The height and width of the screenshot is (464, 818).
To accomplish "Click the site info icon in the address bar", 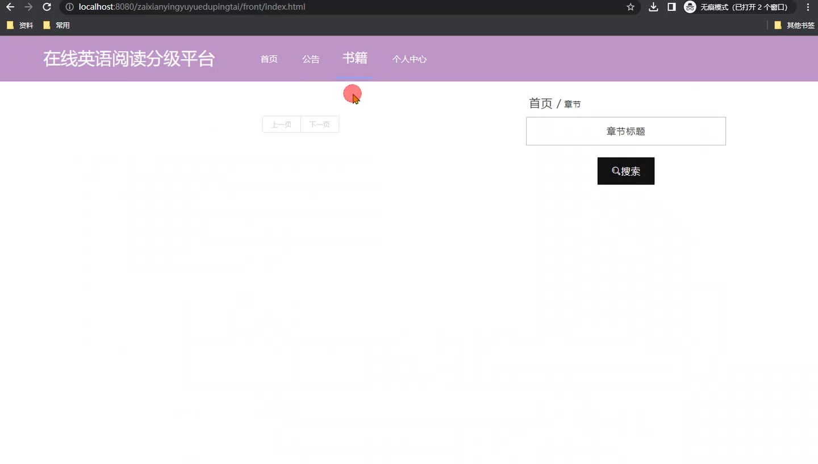I will coord(69,7).
